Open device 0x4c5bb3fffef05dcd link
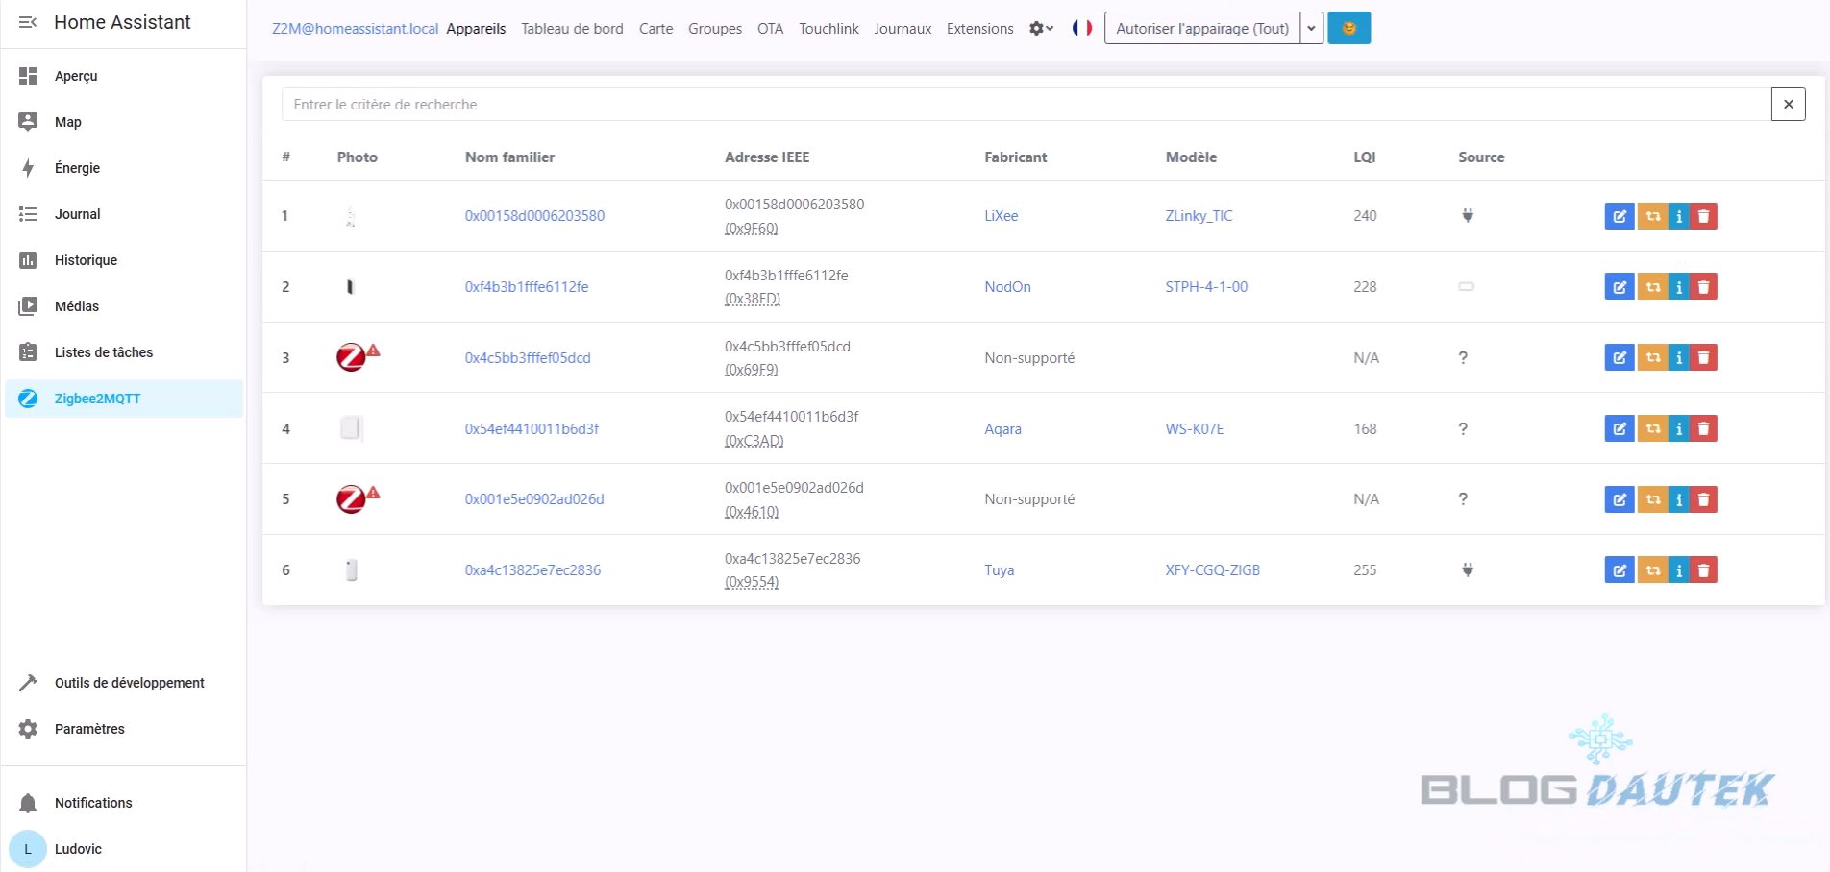1830x872 pixels. point(528,358)
